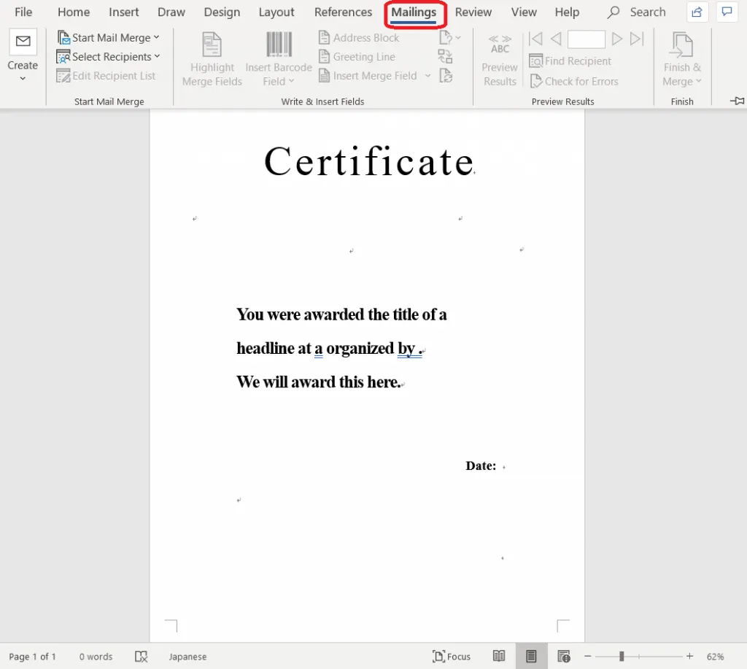The width and height of the screenshot is (747, 669).
Task: Go to next record arrow
Action: point(617,39)
